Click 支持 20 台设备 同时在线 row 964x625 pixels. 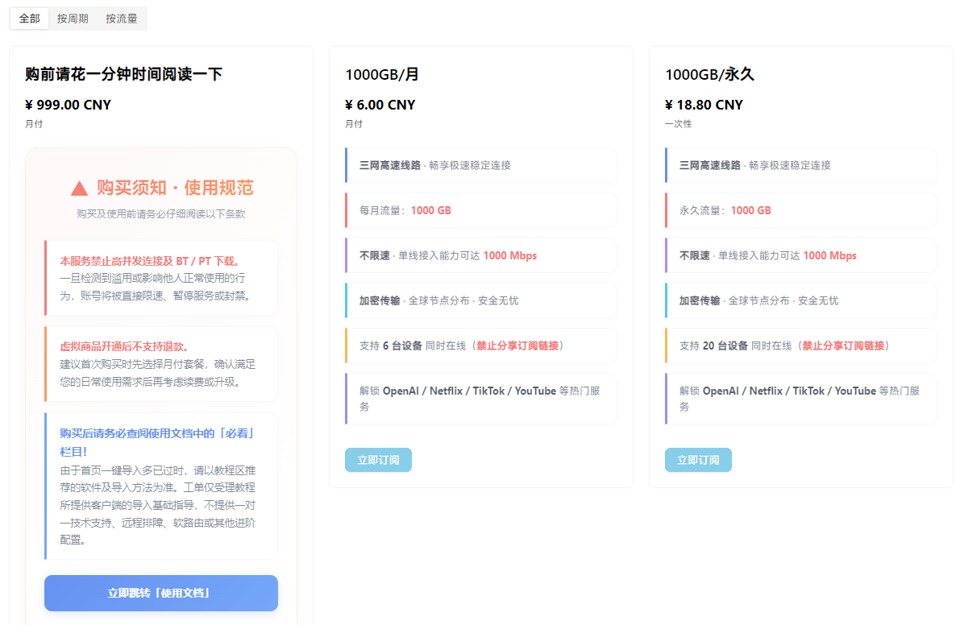[x=800, y=346]
